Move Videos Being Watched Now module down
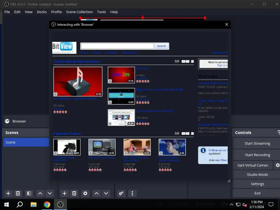The image size is (280, 210). point(188,62)
